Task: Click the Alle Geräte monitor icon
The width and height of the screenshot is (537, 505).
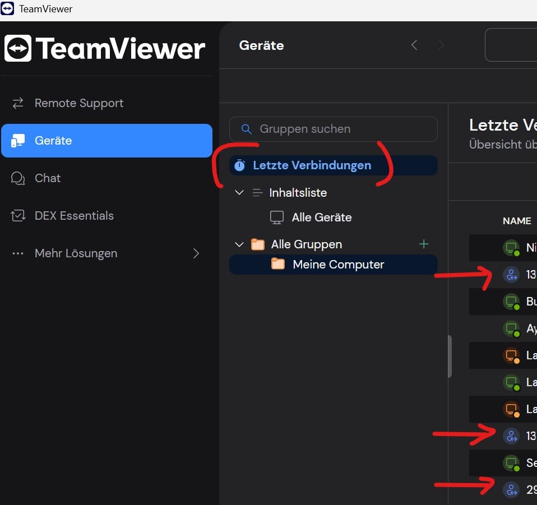Action: click(x=277, y=217)
